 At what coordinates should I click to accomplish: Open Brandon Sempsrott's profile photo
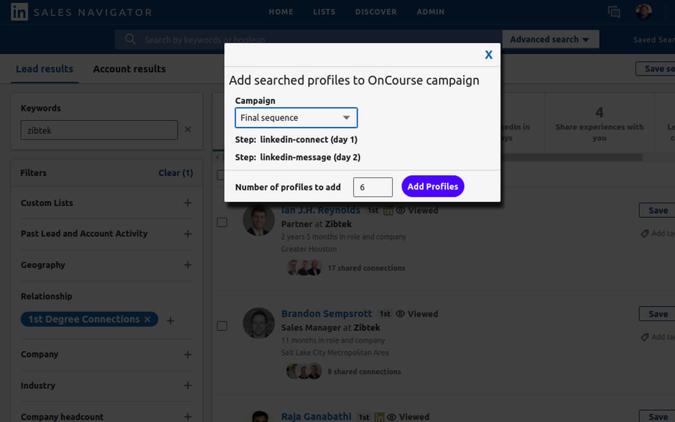pos(258,323)
